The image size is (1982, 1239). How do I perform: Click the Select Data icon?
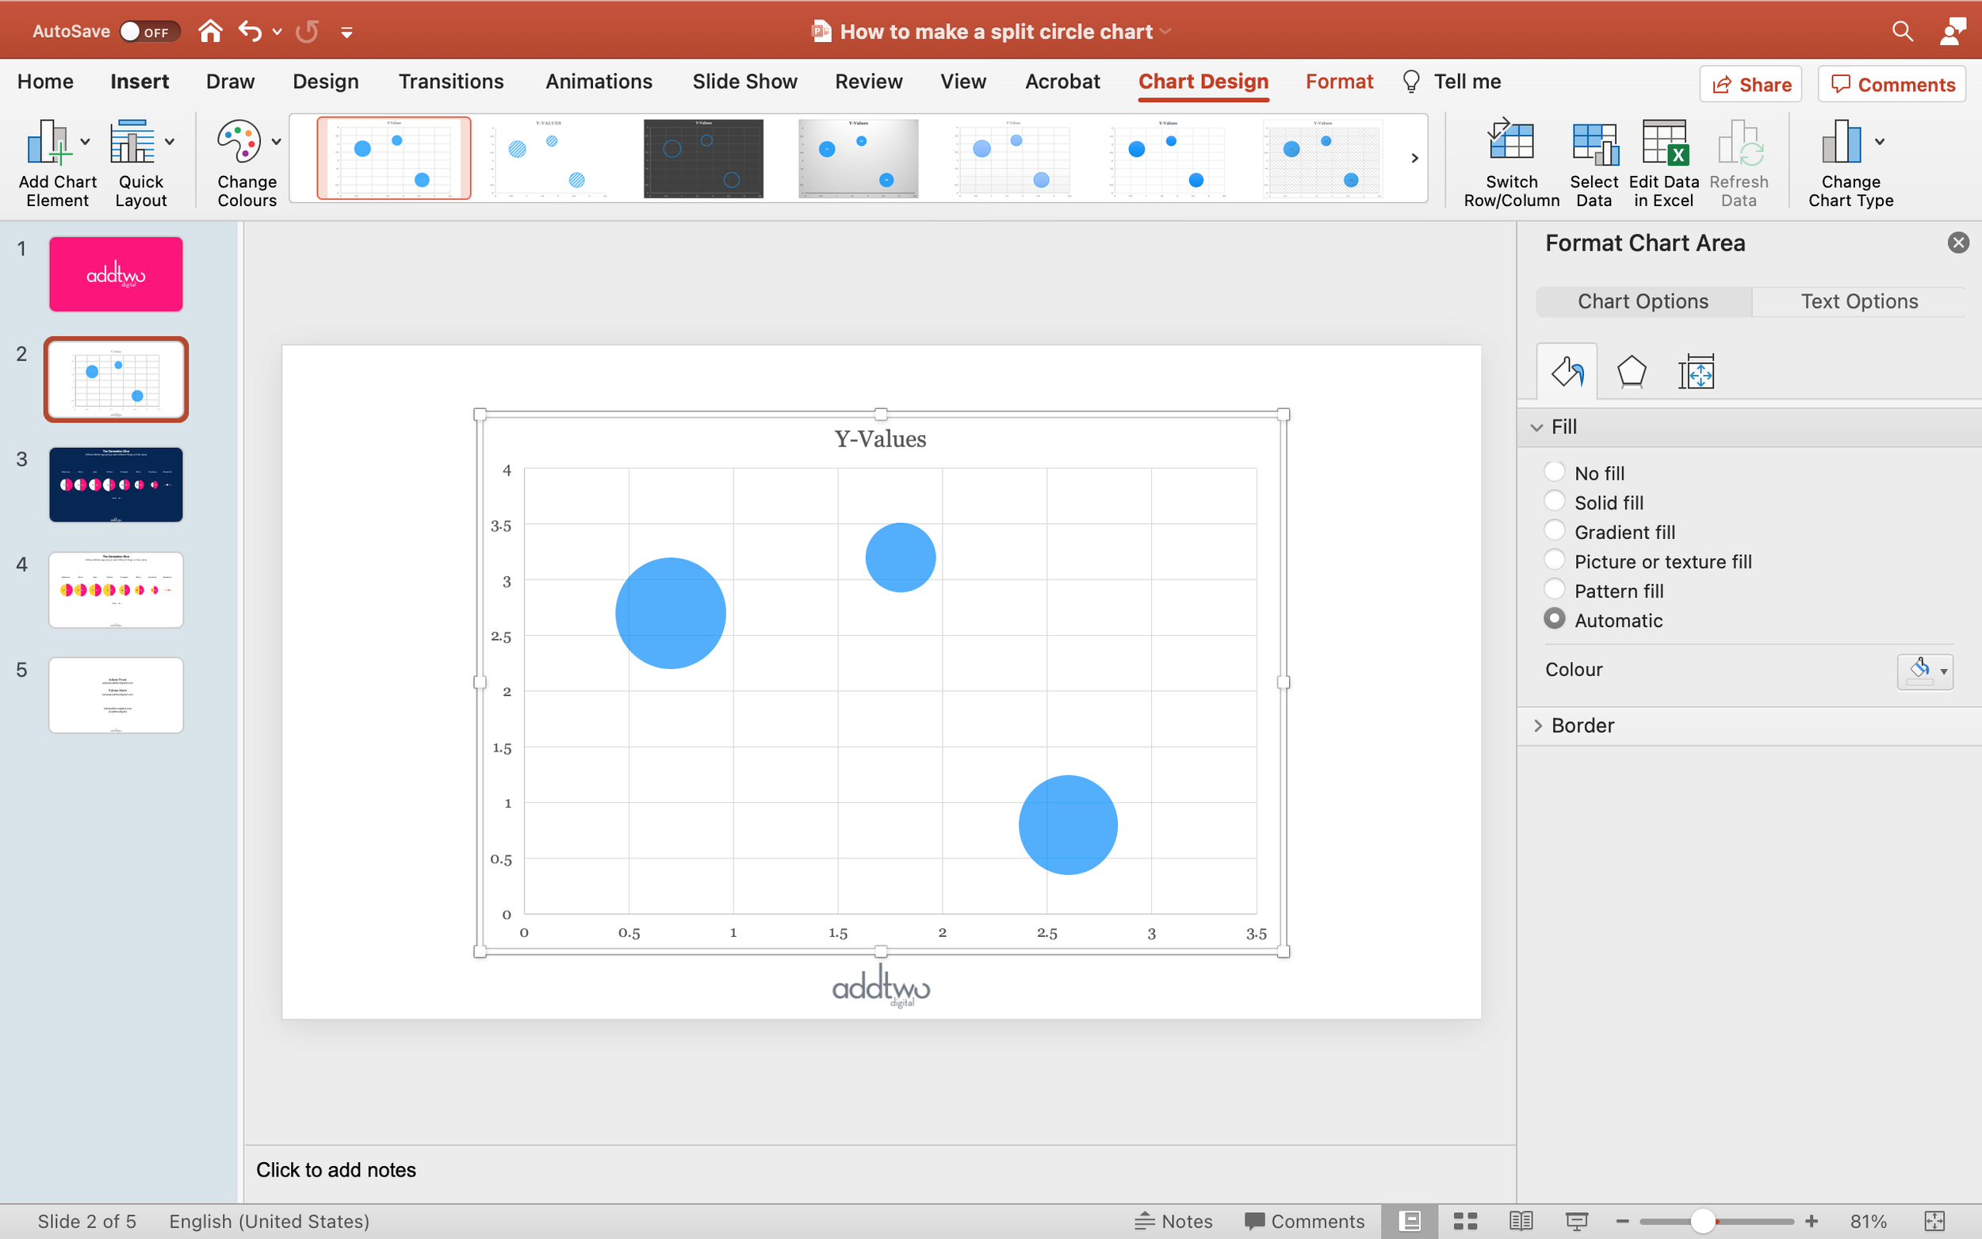(1594, 145)
